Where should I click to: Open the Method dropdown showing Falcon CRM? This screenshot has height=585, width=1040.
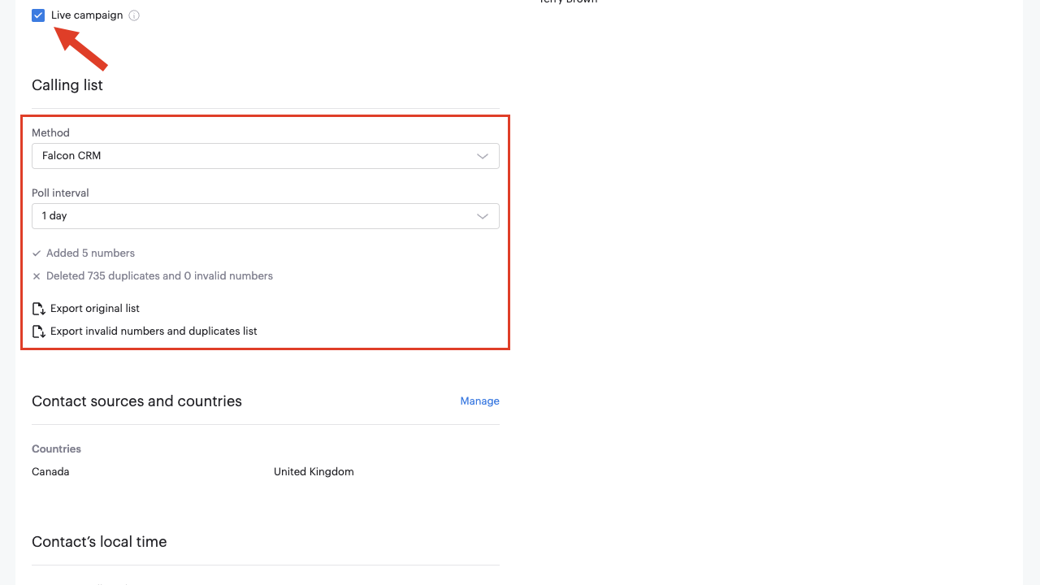point(266,156)
